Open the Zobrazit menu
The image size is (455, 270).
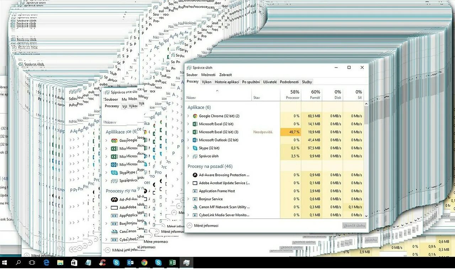[225, 75]
